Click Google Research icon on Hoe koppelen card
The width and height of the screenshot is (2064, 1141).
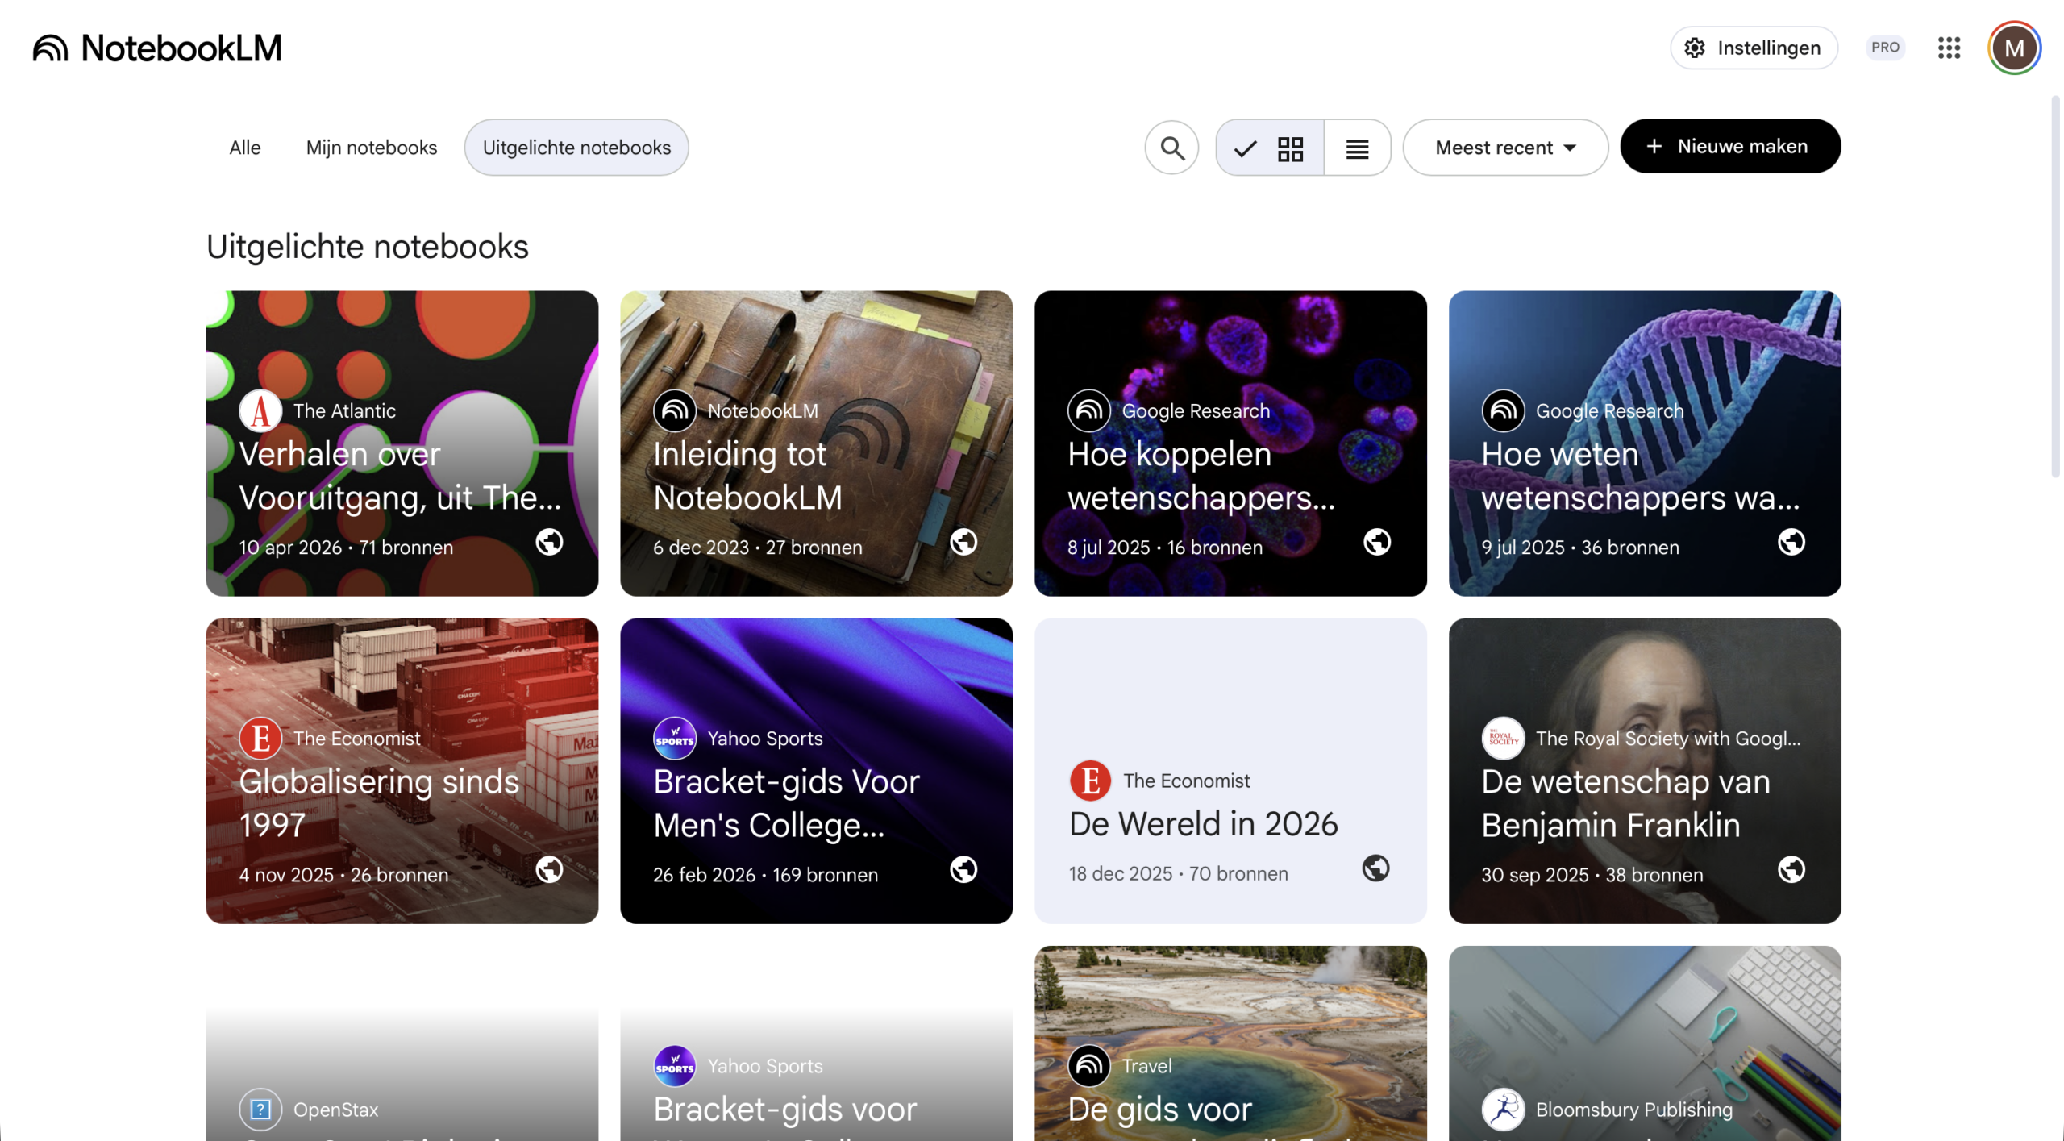pyautogui.click(x=1089, y=410)
